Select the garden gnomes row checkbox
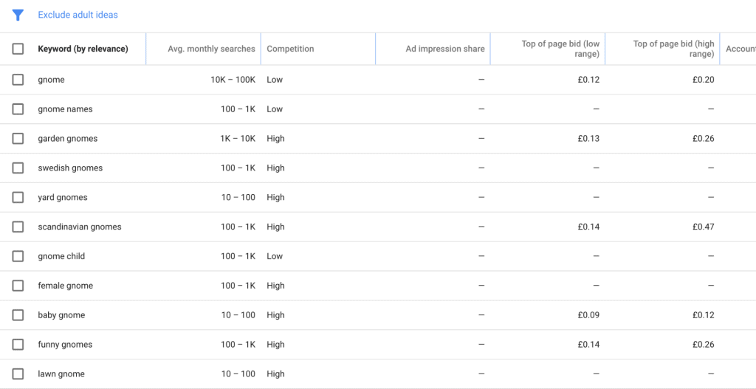 18,139
